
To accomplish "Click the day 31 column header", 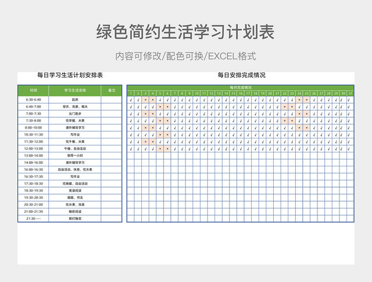I will 350,94.
